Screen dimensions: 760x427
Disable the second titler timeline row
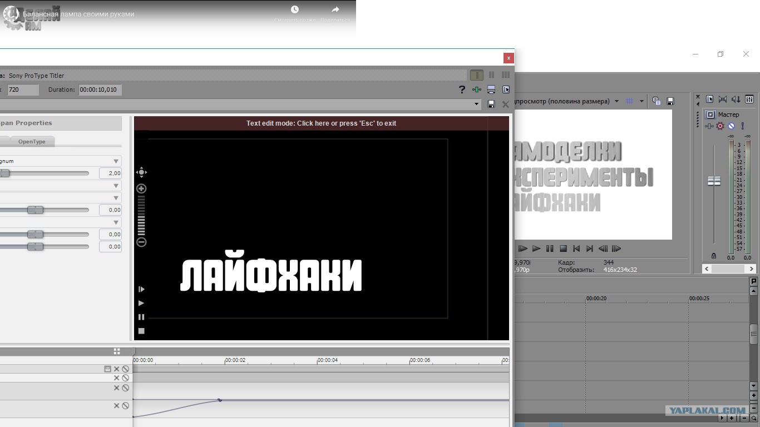(x=126, y=378)
